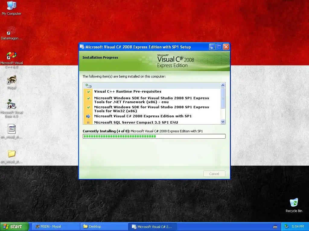The image size is (309, 231).
Task: Click the installation progress bar
Action: click(x=154, y=136)
